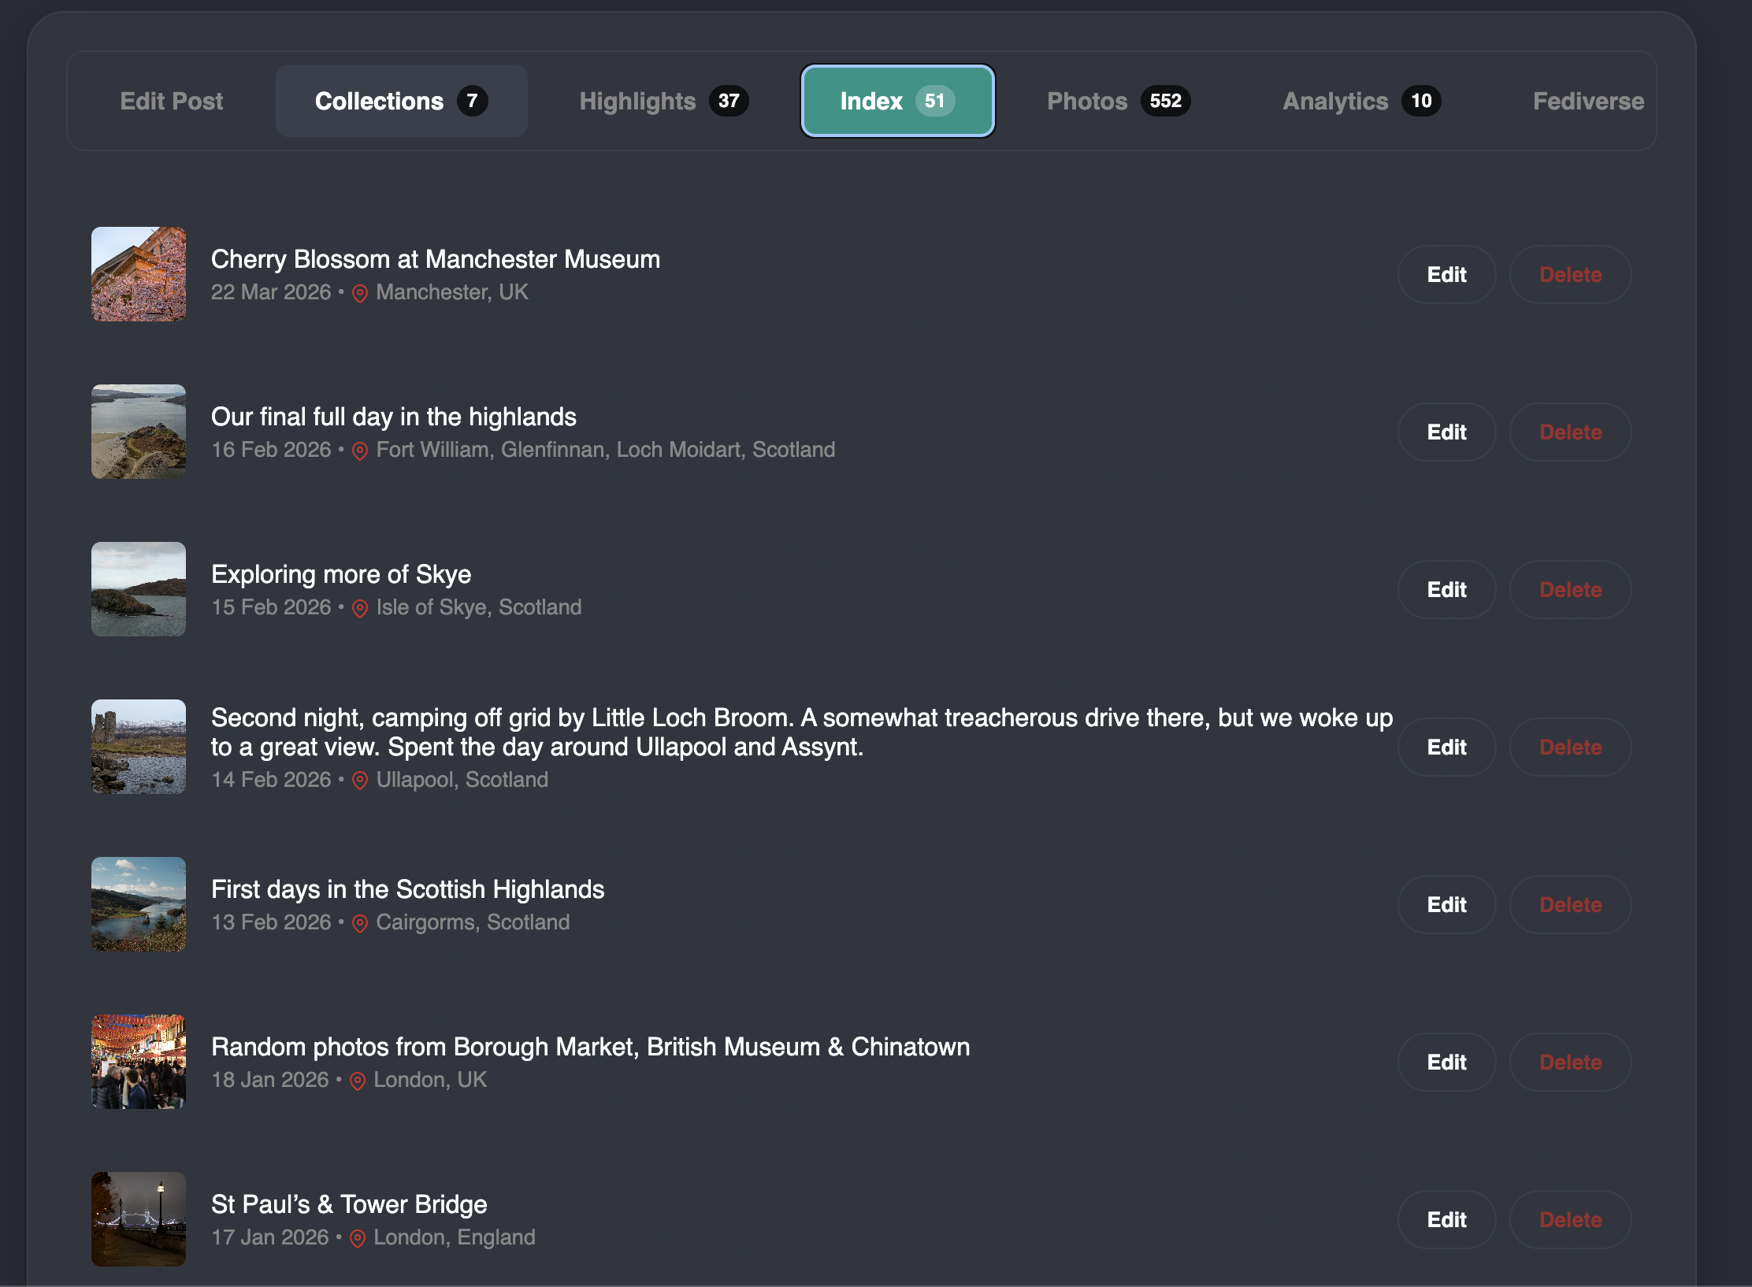Click location pin icon beside Manchester, UK
Image resolution: width=1752 pixels, height=1287 pixels.
pyautogui.click(x=360, y=294)
